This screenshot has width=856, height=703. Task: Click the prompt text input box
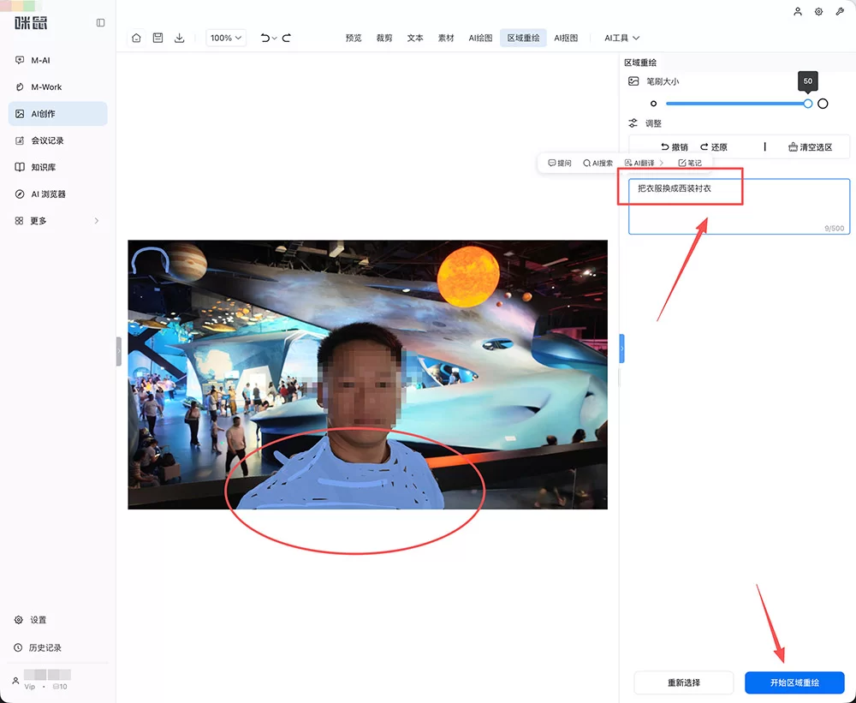[x=740, y=206]
